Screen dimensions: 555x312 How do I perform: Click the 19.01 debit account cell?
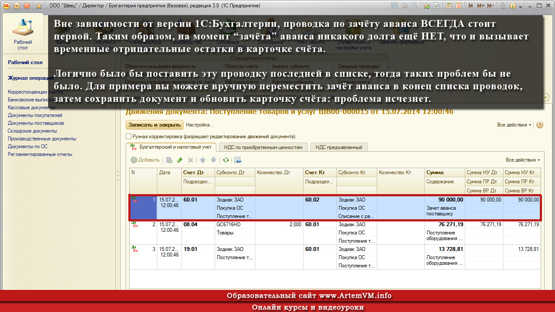[x=198, y=249]
